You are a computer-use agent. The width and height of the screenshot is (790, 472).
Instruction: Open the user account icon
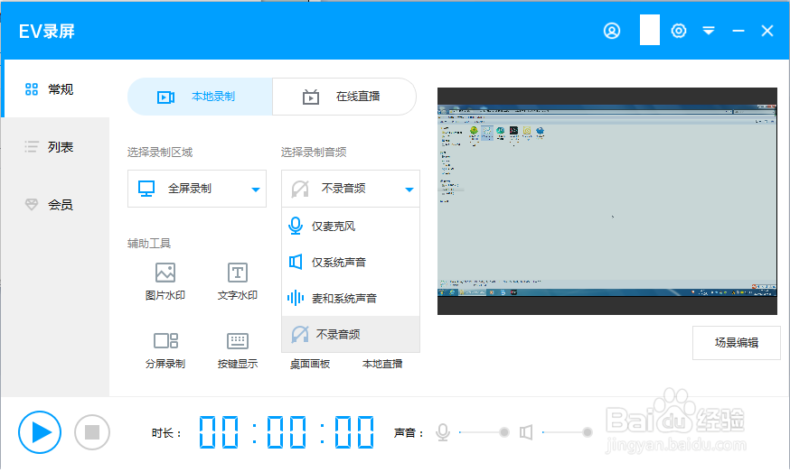[x=612, y=31]
